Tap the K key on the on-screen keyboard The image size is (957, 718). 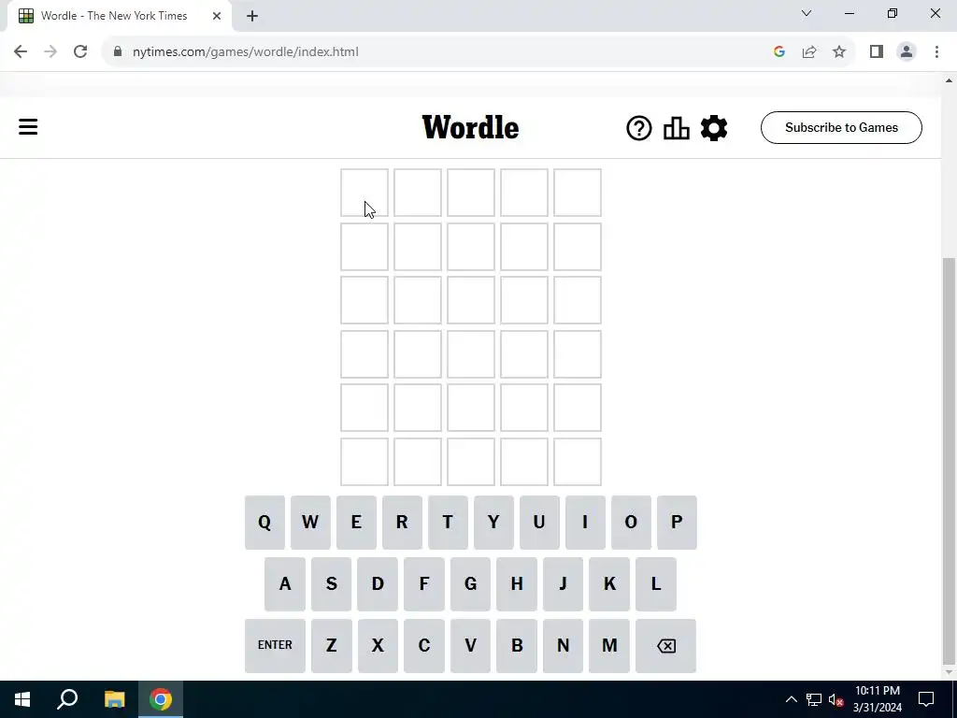[x=609, y=583]
